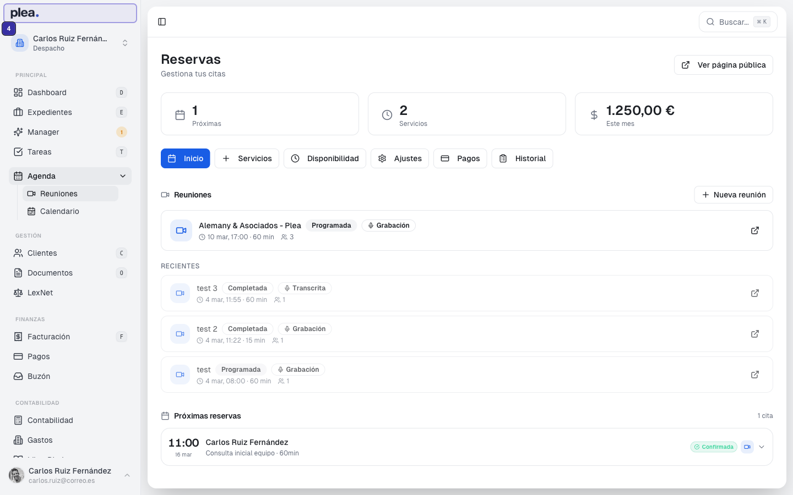Click Ver página pública button
The image size is (793, 495).
(724, 65)
